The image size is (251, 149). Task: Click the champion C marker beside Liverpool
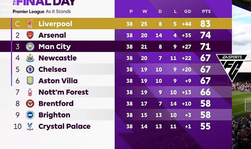click(17, 24)
